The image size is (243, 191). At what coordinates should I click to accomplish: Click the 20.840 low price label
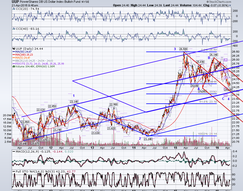[23, 144]
